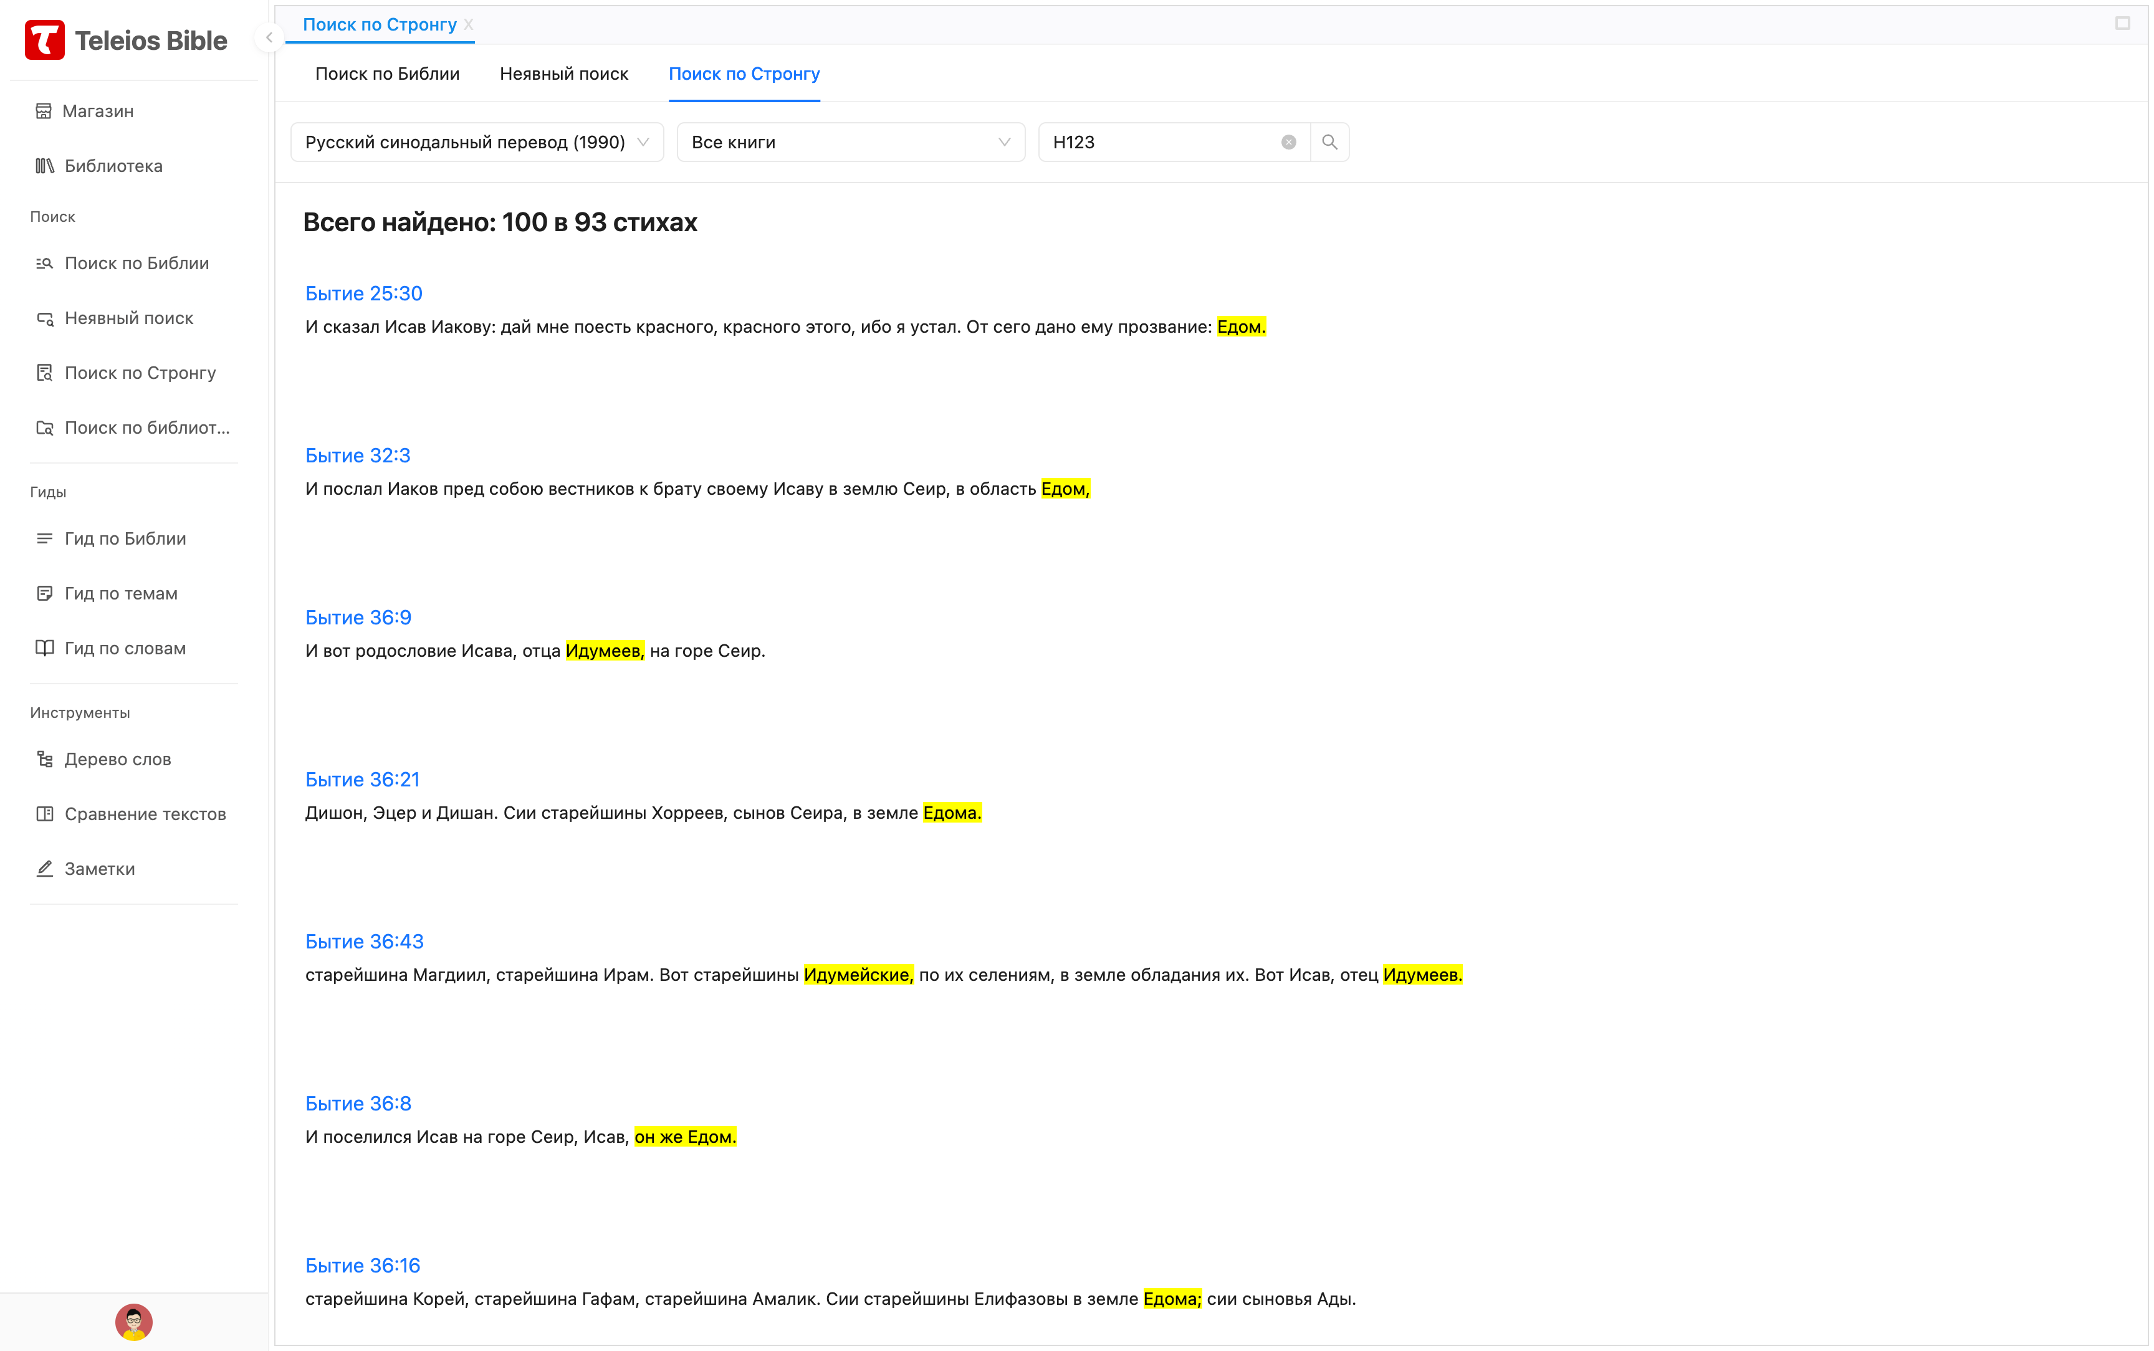Clear the H123 search field
The height and width of the screenshot is (1351, 2154).
pyautogui.click(x=1288, y=142)
